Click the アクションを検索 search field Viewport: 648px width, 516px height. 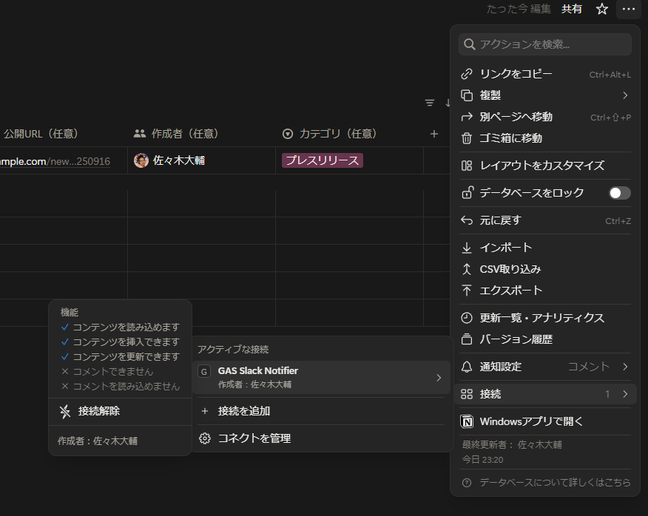(x=545, y=44)
